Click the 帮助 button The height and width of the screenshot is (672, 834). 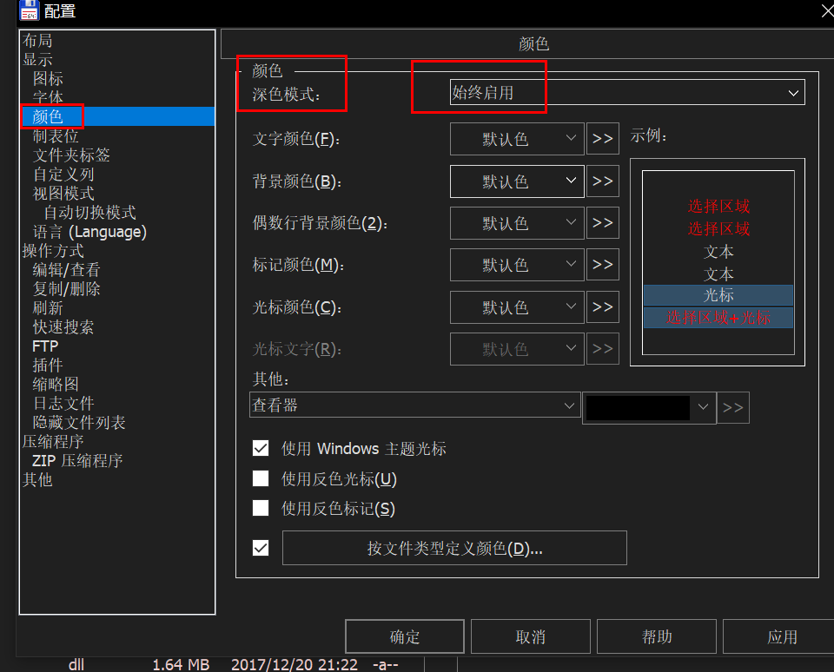point(657,636)
